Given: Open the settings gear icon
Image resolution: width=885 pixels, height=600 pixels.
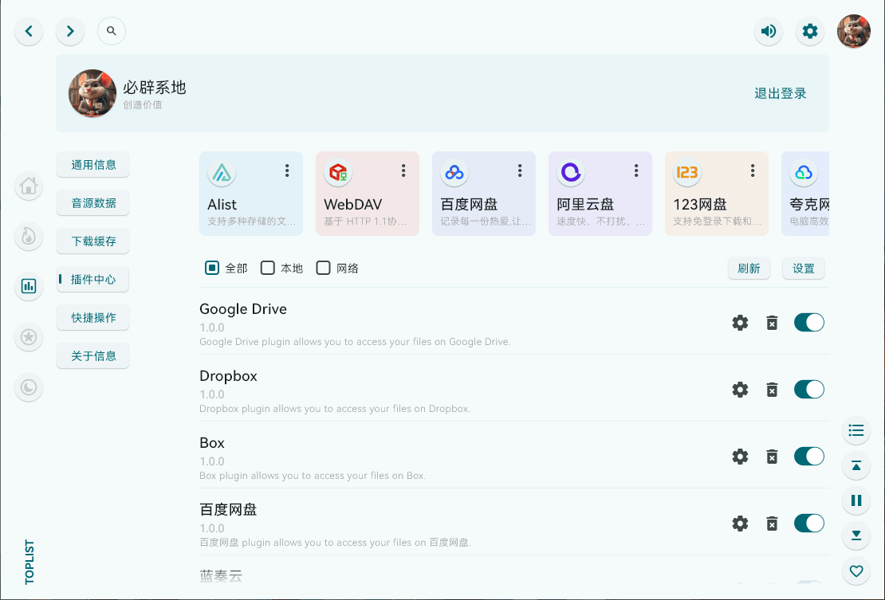Looking at the screenshot, I should [x=810, y=31].
